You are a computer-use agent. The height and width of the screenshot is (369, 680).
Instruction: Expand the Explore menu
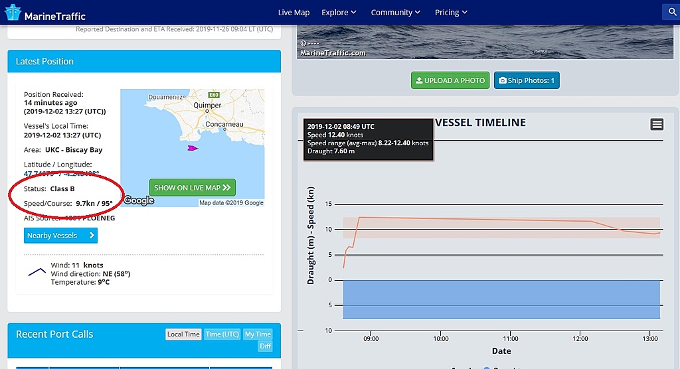[x=339, y=13]
